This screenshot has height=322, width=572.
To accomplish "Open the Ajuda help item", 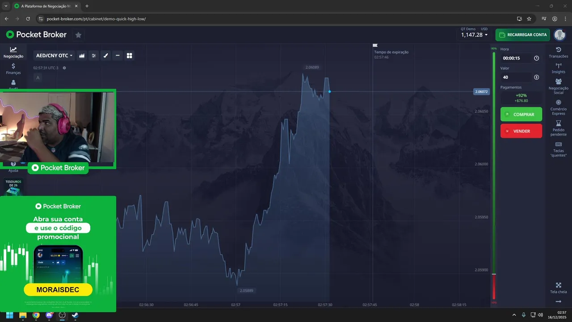I will tap(13, 167).
